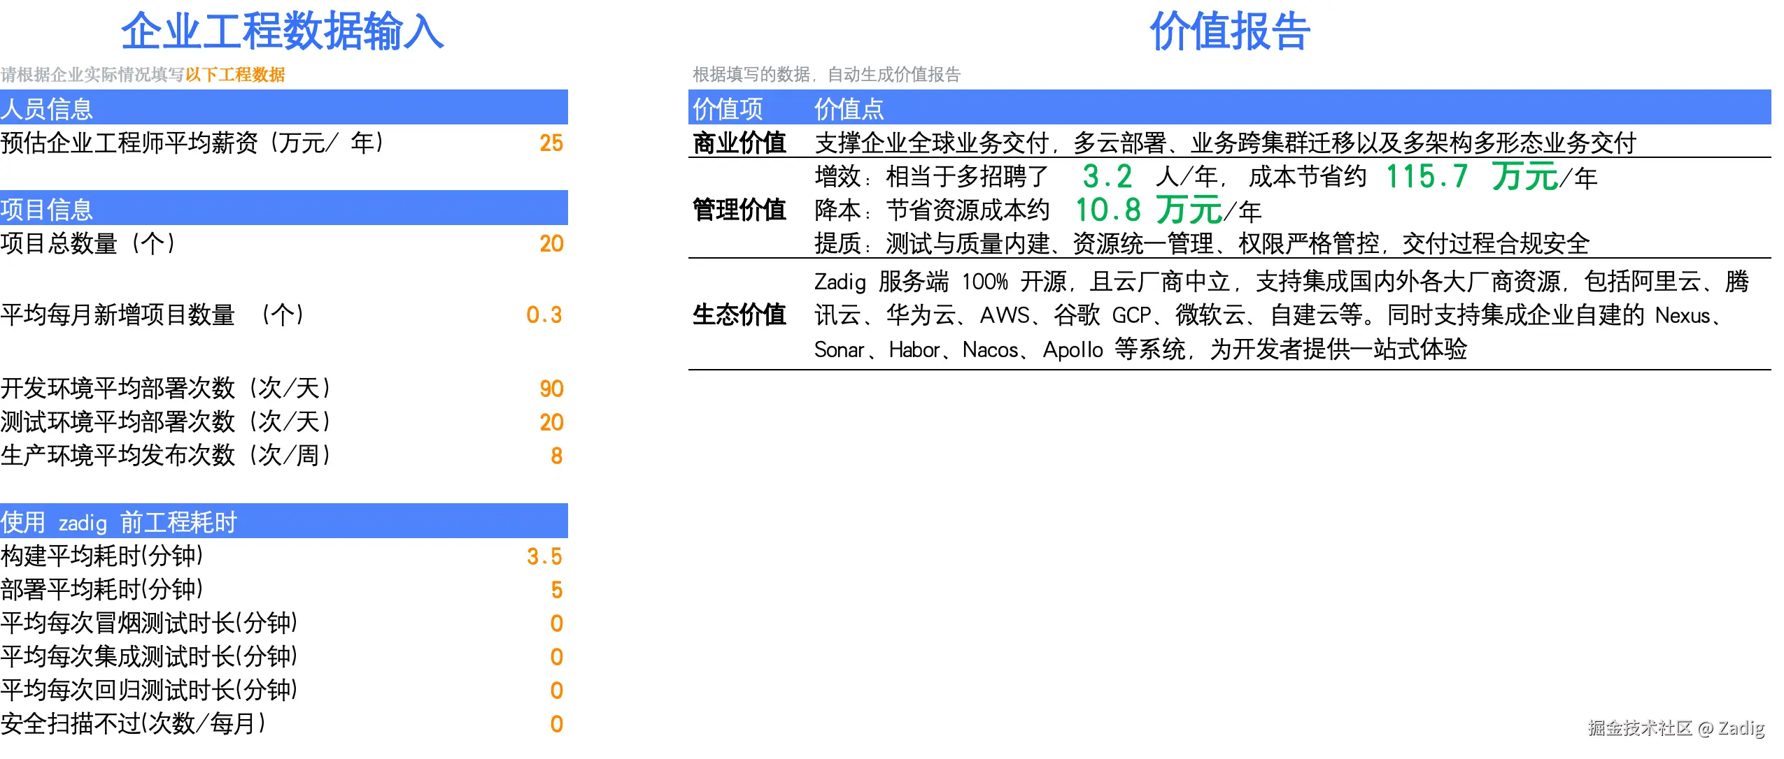Image resolution: width=1784 pixels, height=759 pixels.
Task: Click build average time value 3.5
Action: pyautogui.click(x=544, y=557)
